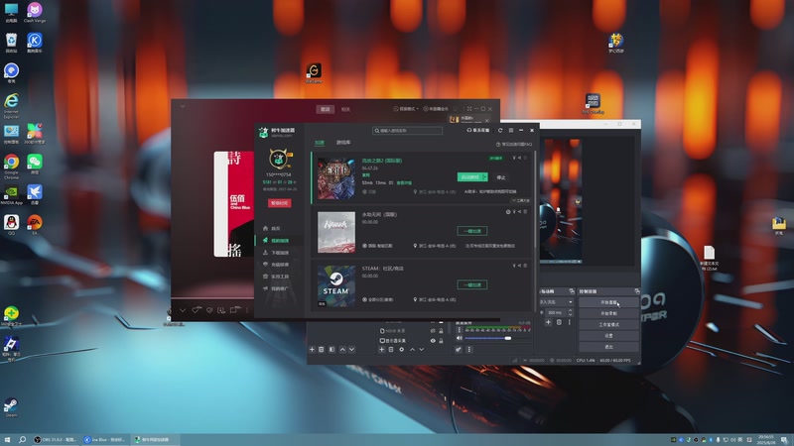This screenshot has height=446, width=794.
Task: Click the trash icon in the STEAM row
Action: click(525, 266)
